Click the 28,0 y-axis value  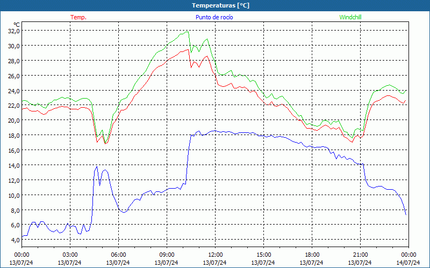tap(14, 61)
